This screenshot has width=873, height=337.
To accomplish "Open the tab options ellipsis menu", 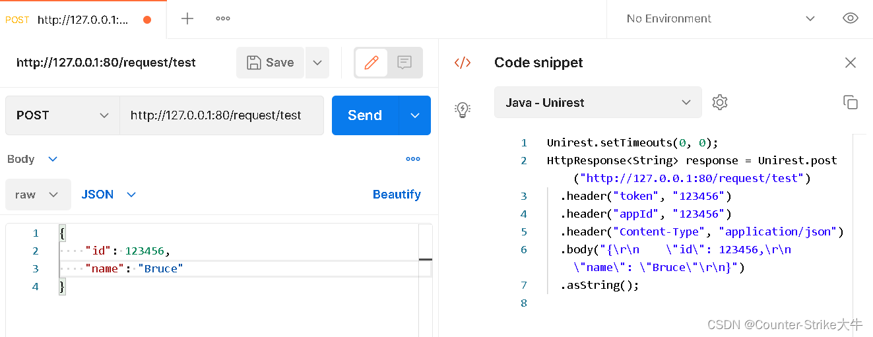I will pyautogui.click(x=223, y=18).
